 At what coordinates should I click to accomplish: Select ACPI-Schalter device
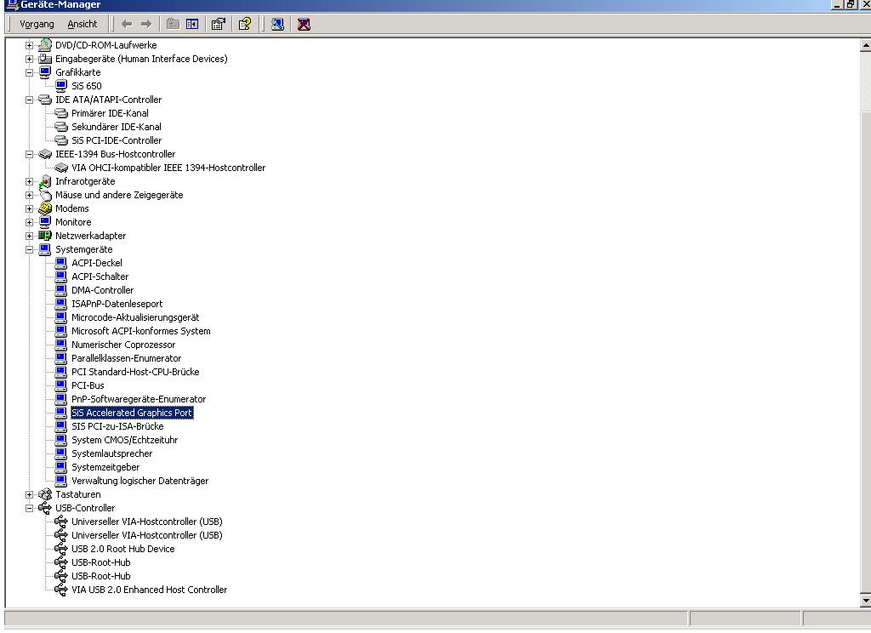click(x=100, y=277)
